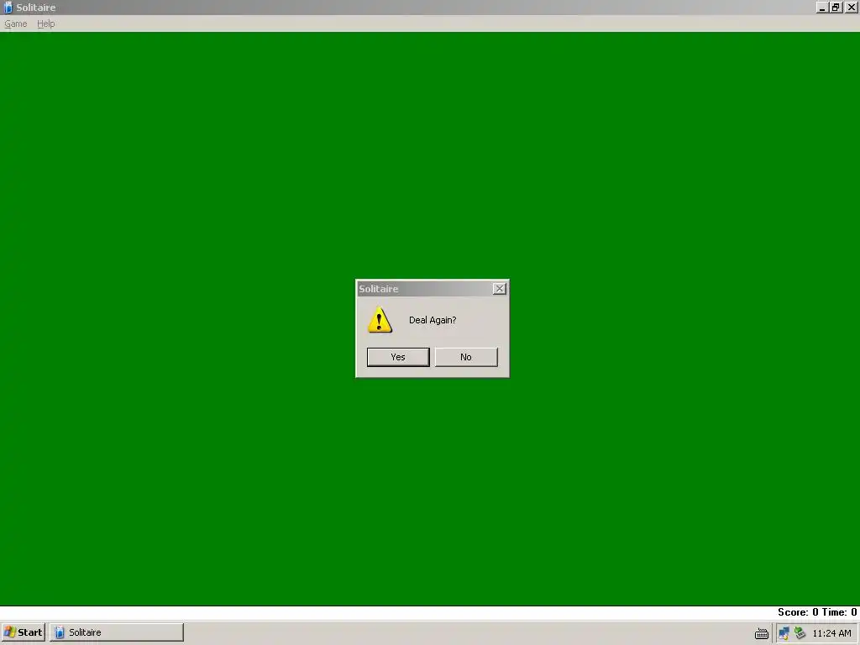Click the Deal Again? message text
860x645 pixels.
[433, 320]
